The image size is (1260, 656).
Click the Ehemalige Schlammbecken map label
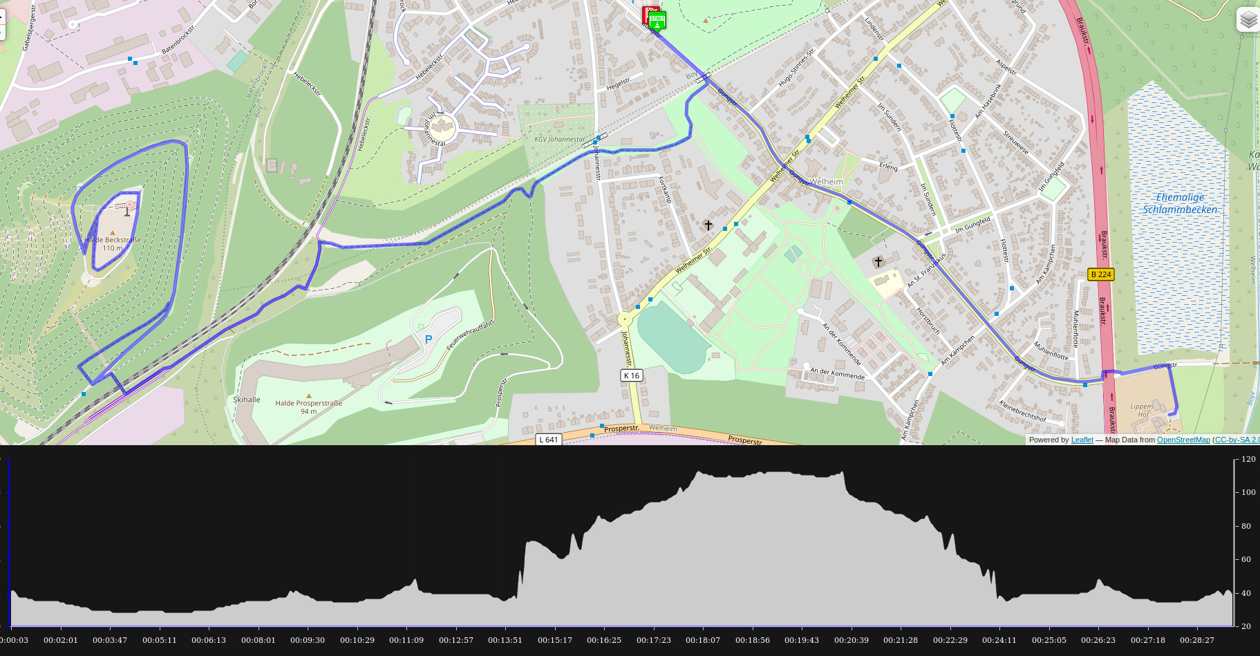click(1179, 203)
